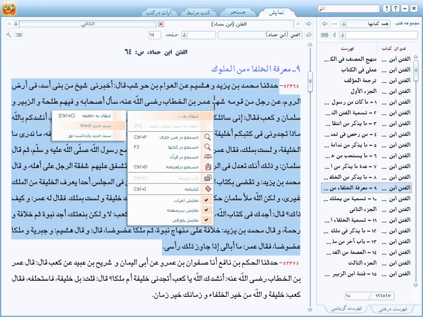Click the top search input field

point(352,8)
